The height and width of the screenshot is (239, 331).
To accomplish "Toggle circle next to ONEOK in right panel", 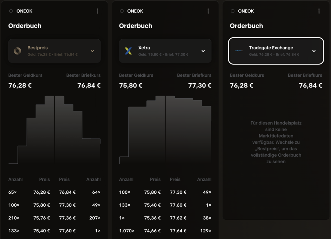I will pos(232,11).
